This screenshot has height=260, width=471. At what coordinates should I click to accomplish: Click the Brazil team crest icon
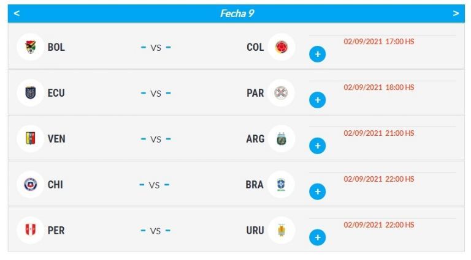[281, 185]
